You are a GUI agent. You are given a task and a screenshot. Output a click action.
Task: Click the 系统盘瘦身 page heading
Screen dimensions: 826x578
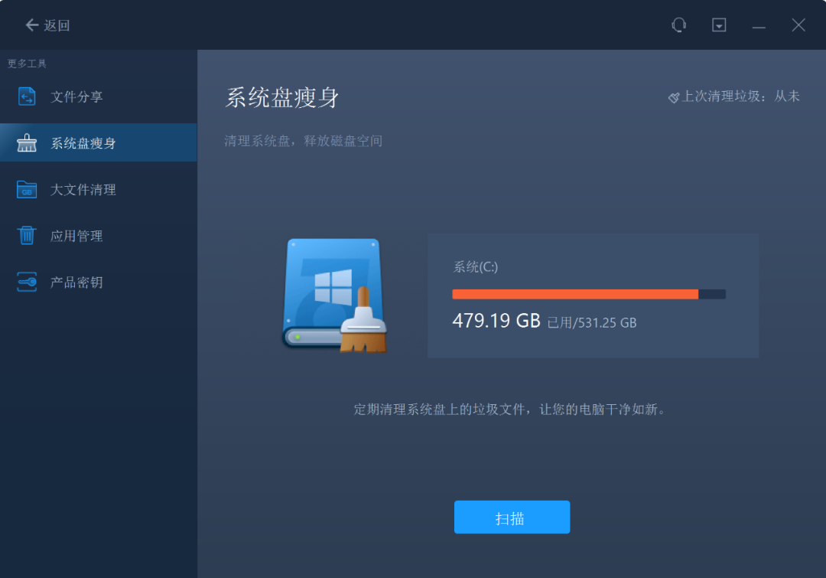[x=282, y=98]
